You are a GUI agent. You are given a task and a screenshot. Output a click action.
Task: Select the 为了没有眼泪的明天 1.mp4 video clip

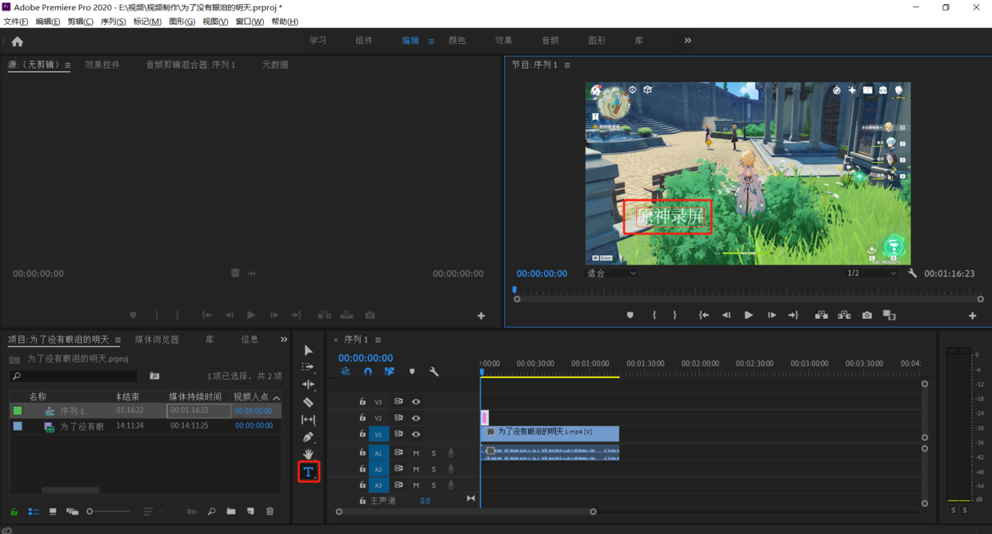(550, 433)
